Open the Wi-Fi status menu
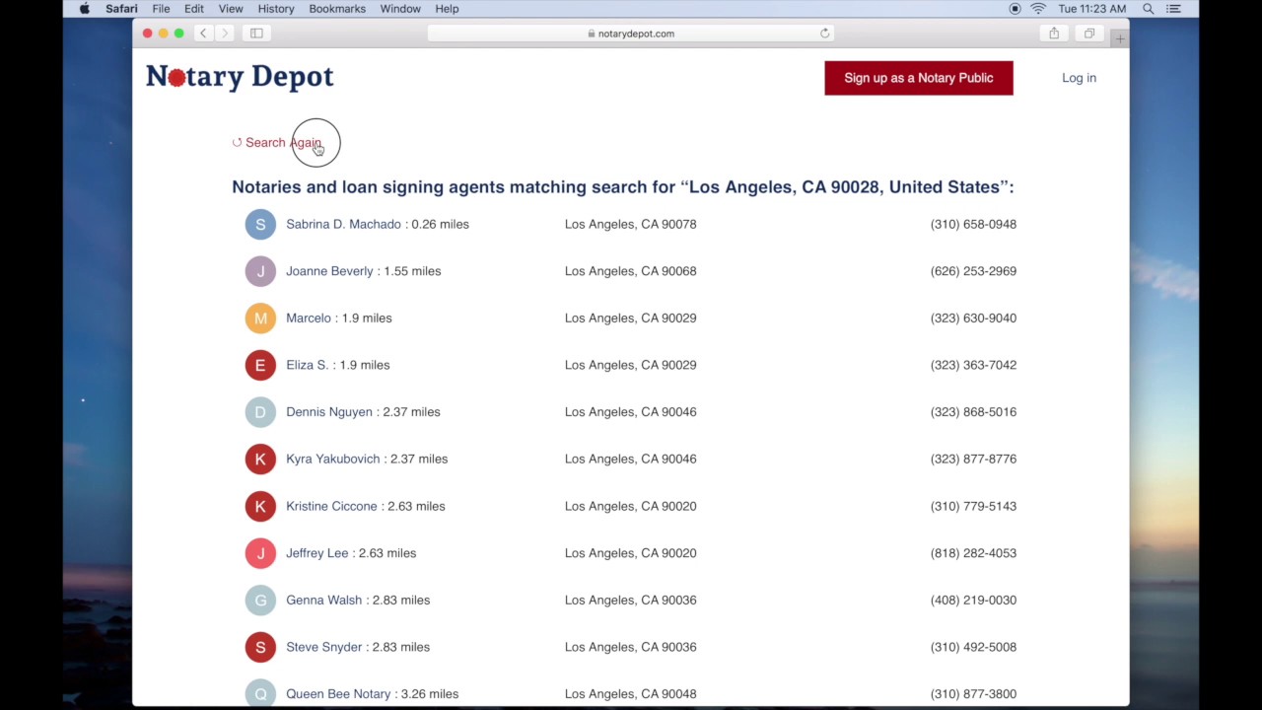The height and width of the screenshot is (710, 1262). point(1038,9)
